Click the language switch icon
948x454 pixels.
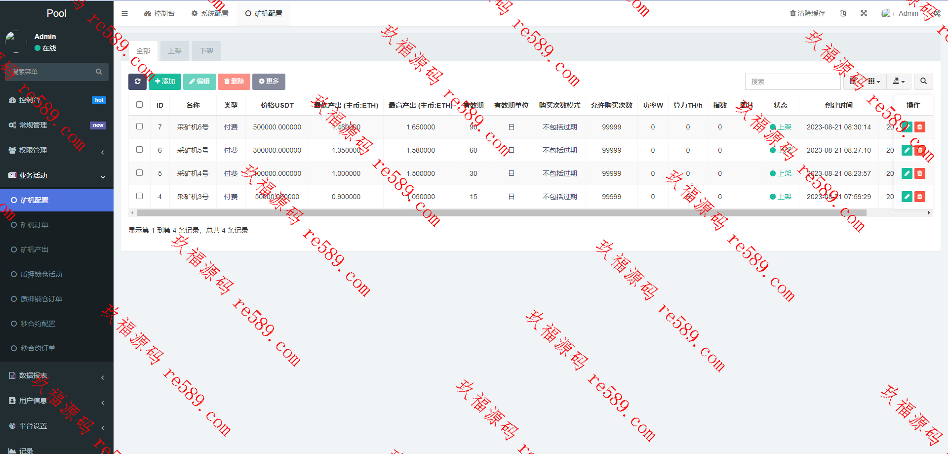[x=843, y=13]
